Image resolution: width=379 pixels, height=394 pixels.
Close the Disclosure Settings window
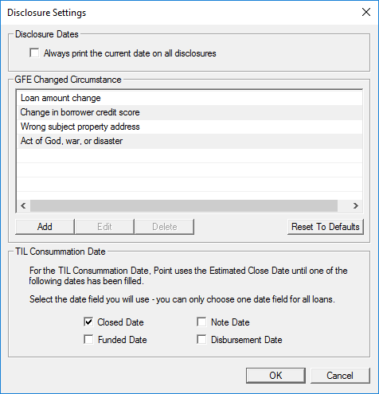click(366, 12)
